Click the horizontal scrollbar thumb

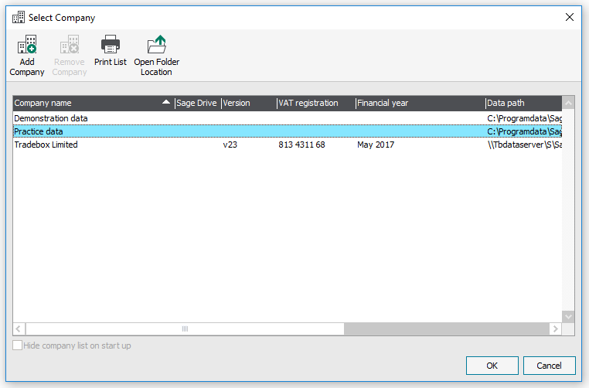185,329
